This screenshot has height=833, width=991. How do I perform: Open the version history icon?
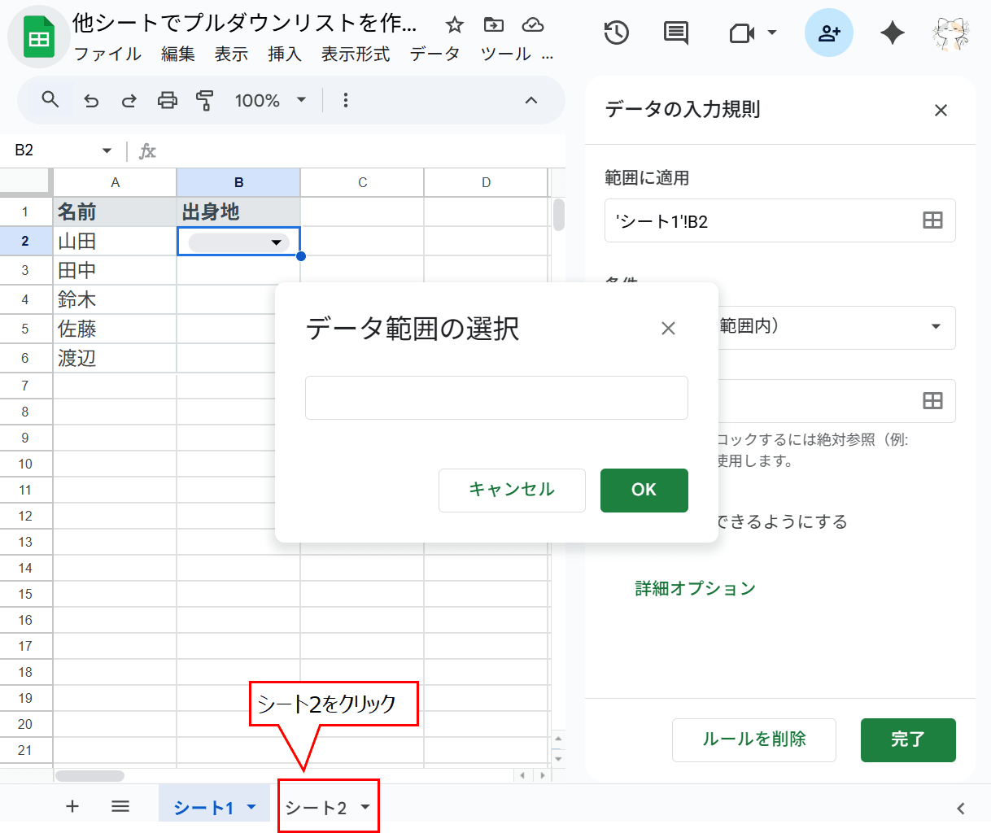tap(616, 33)
